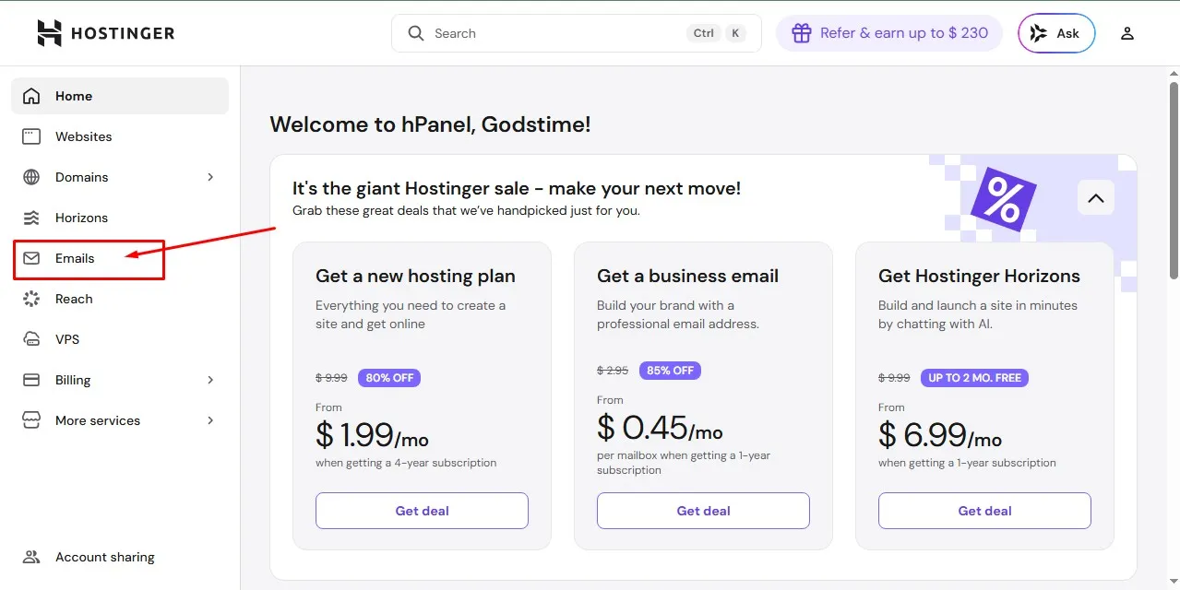Select the Home icon in the sidebar
The image size is (1180, 590).
32,96
